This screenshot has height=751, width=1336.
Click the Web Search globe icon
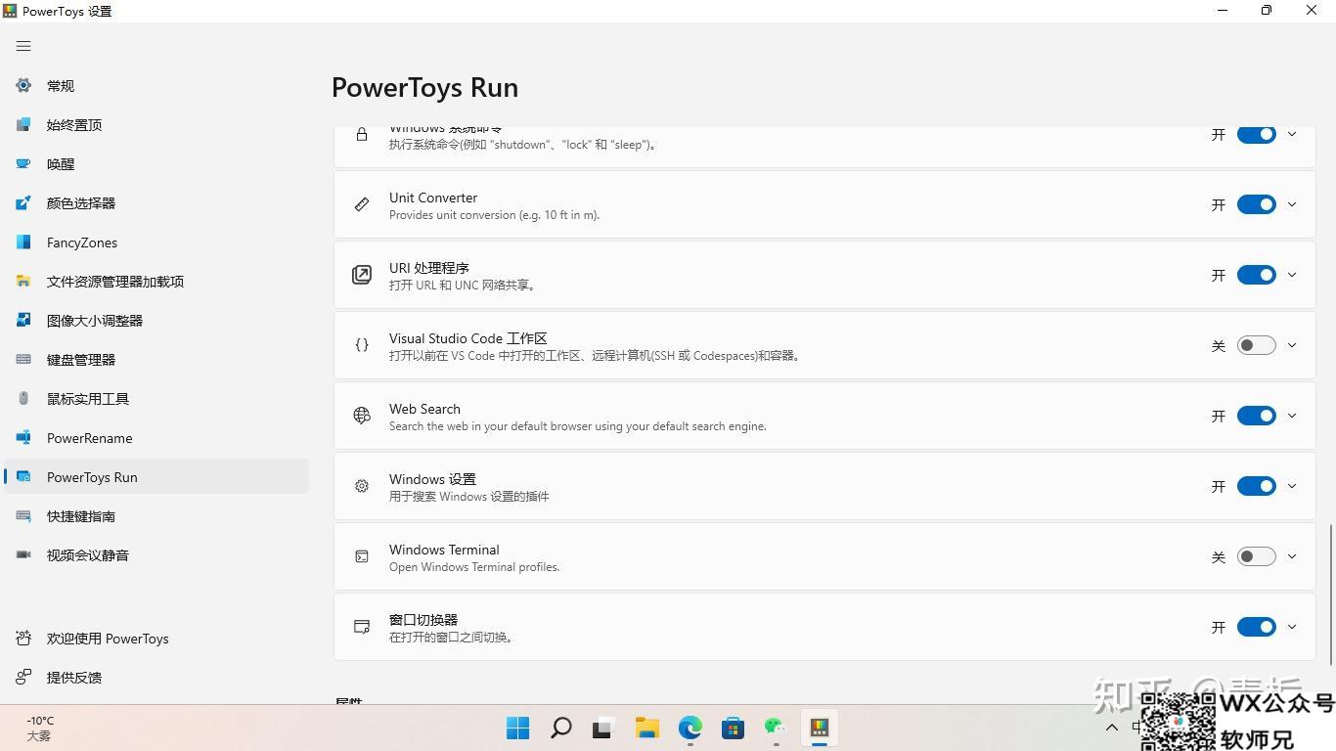[362, 416]
